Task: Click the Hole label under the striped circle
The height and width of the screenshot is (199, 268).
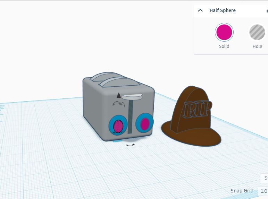Action: click(257, 46)
